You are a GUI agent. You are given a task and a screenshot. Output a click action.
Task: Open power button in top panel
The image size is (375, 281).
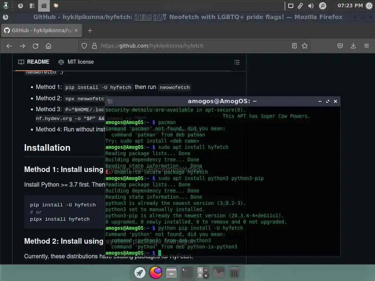(370, 6)
